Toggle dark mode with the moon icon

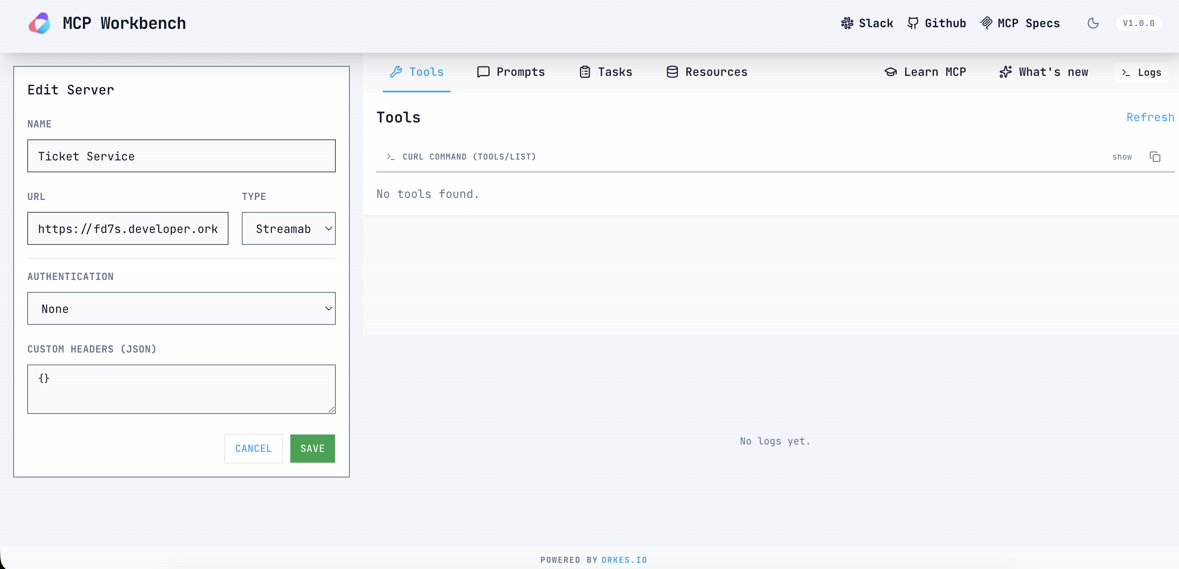point(1093,24)
